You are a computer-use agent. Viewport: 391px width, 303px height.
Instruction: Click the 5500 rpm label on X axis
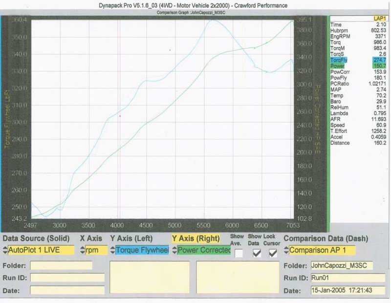point(203,225)
